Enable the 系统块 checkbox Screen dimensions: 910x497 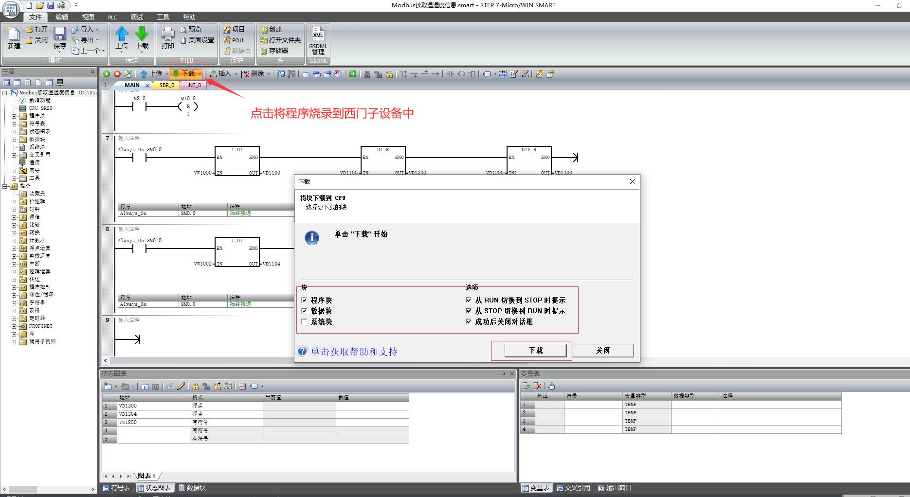click(x=304, y=321)
